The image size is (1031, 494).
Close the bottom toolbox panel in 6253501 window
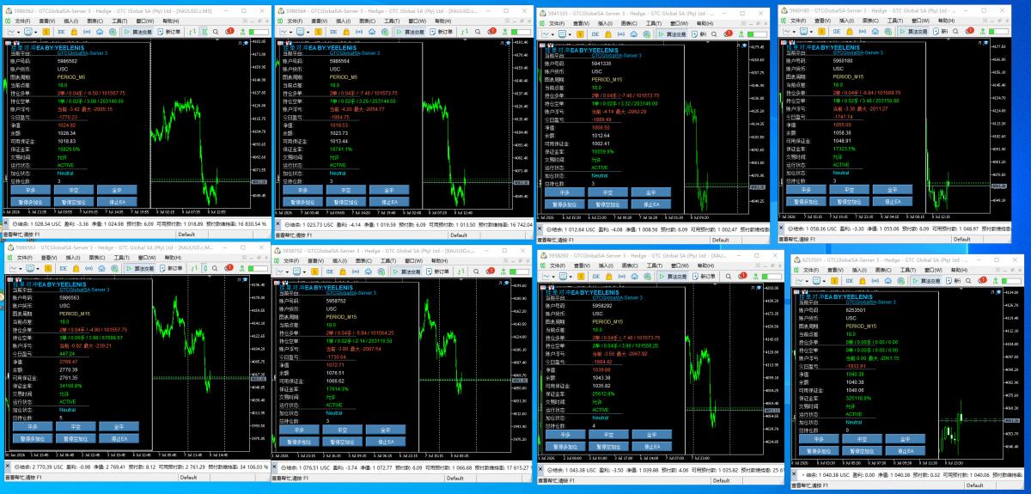[x=794, y=473]
